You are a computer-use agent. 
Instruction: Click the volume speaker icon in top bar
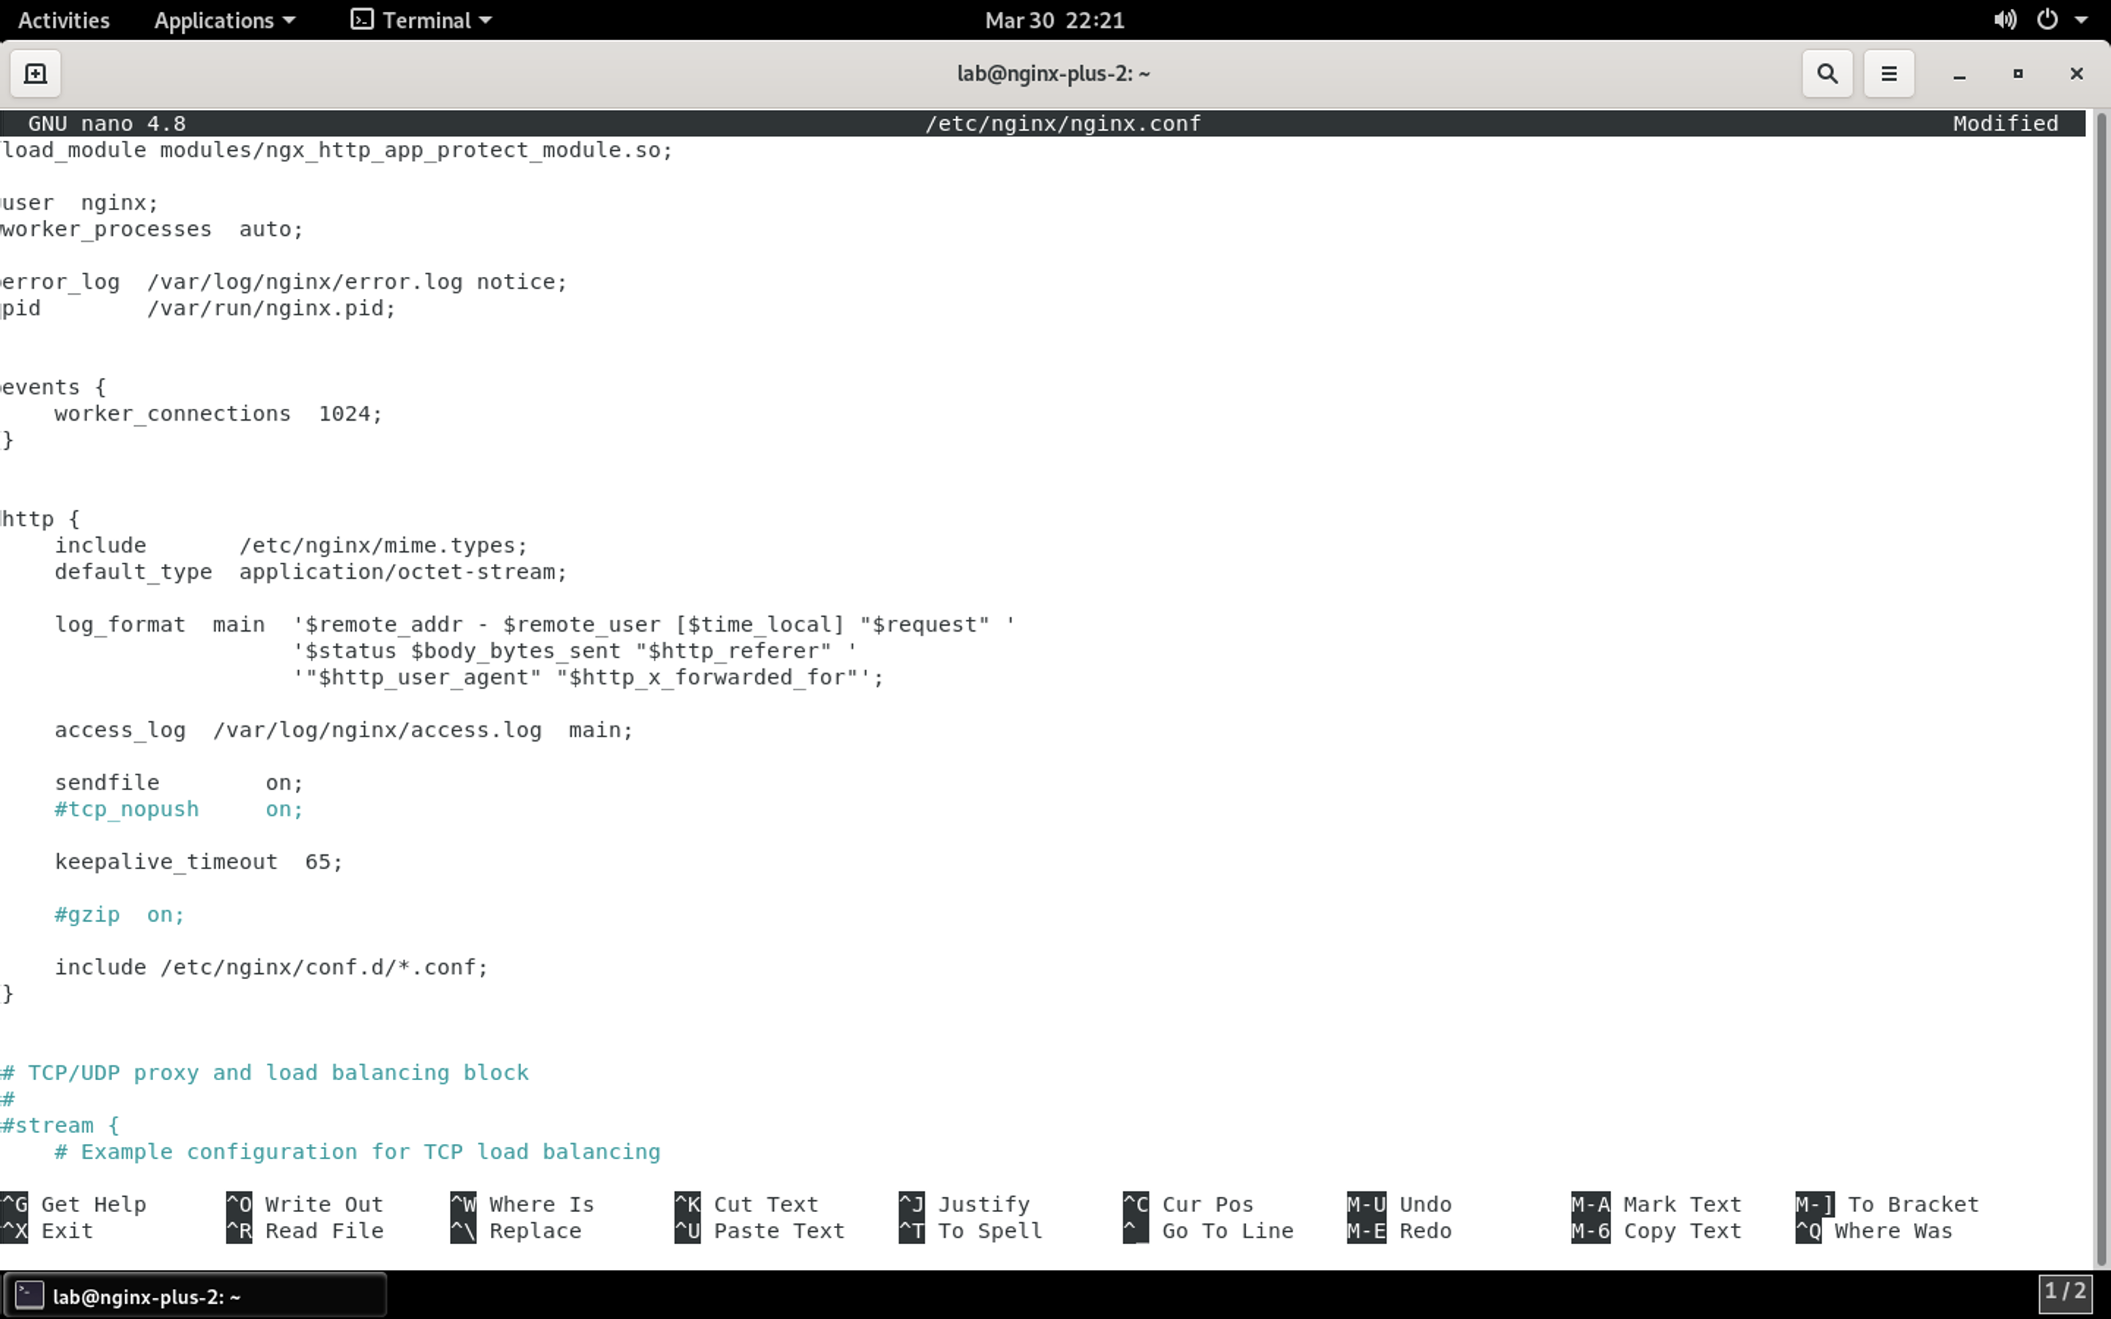2005,20
